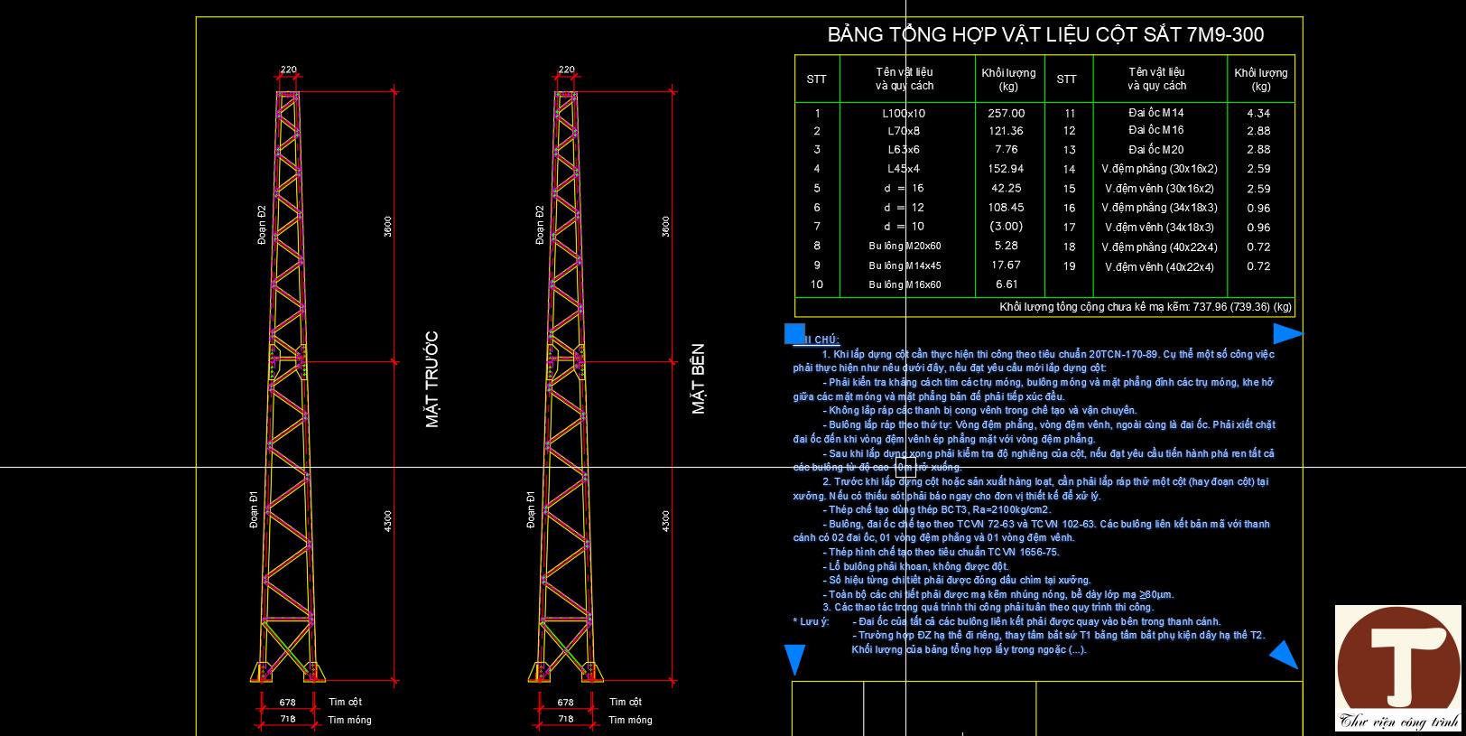Select the L45x4 material cell

pyautogui.click(x=904, y=169)
